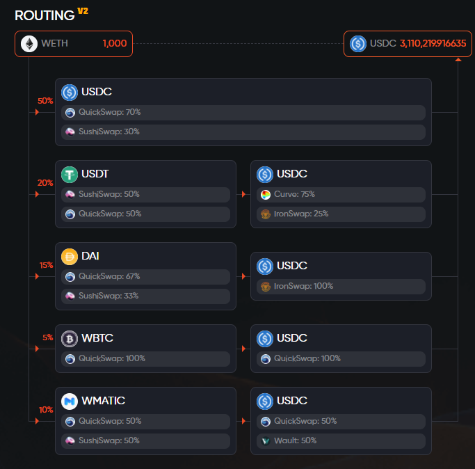Click the arrow between DAI and USDC
Image resolution: width=475 pixels, height=469 pixels.
coord(243,276)
